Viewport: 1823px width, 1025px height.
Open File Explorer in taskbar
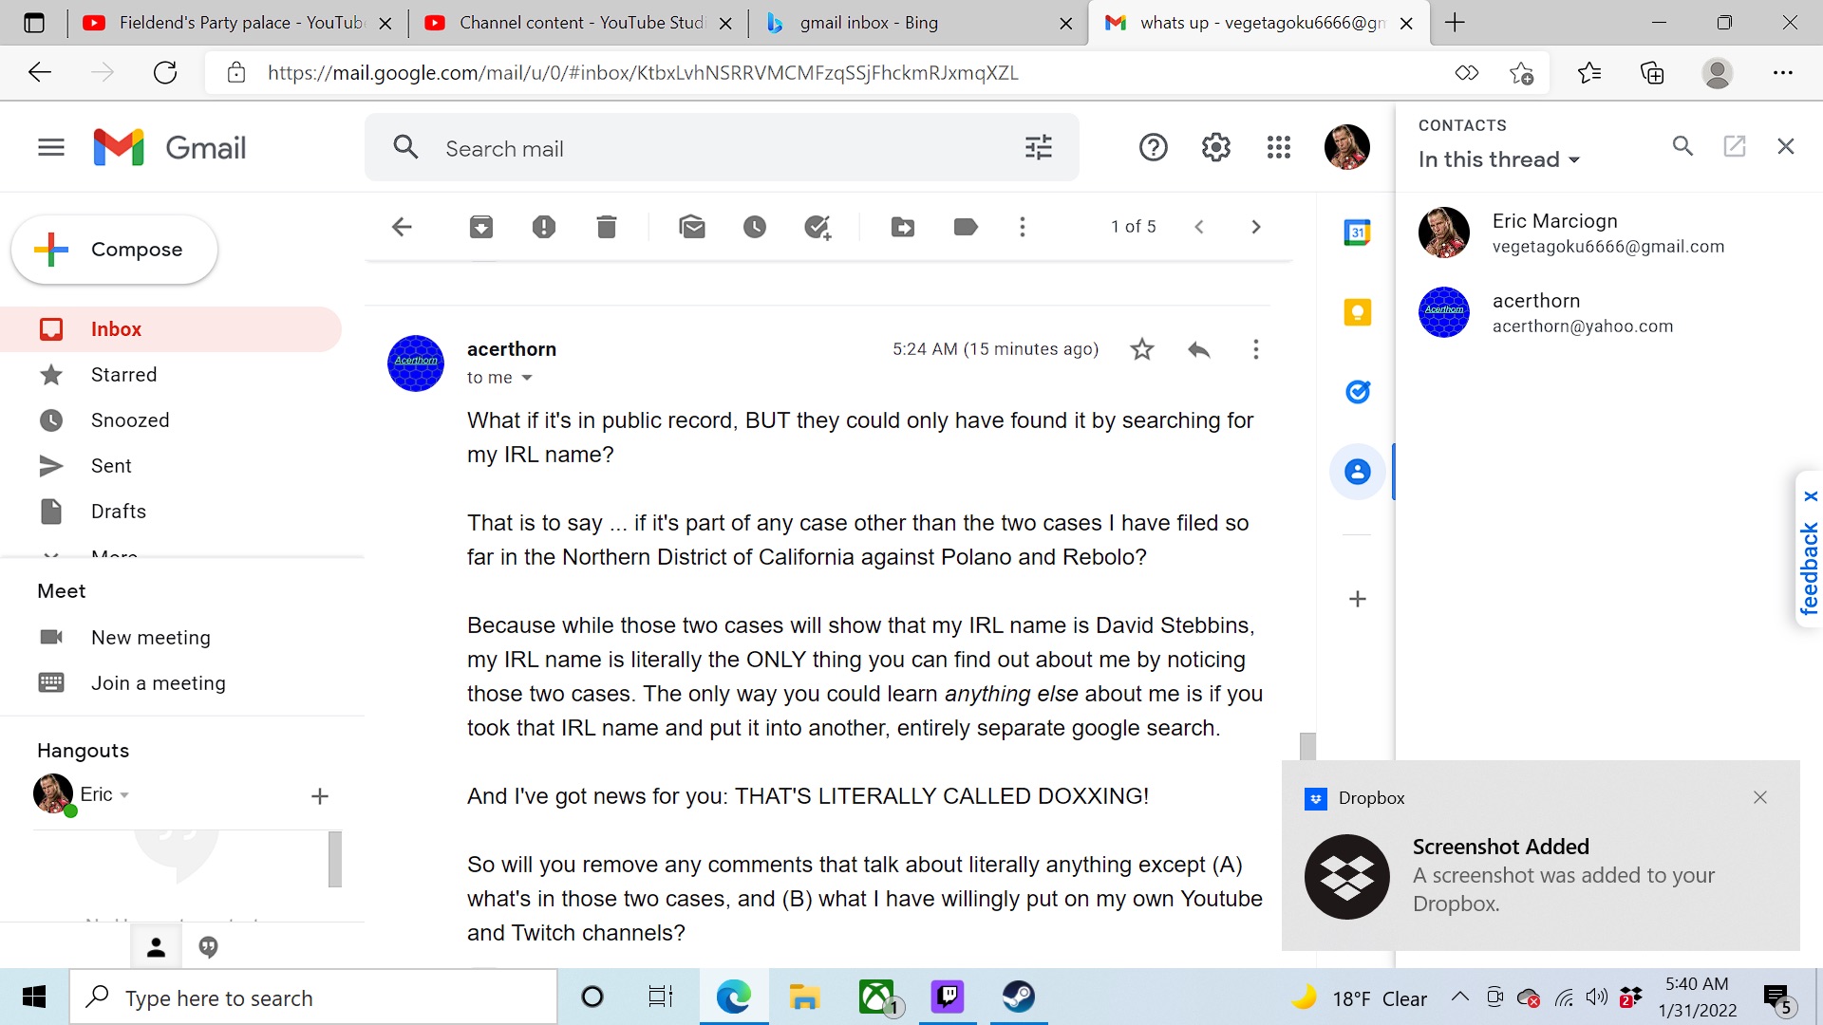click(804, 997)
